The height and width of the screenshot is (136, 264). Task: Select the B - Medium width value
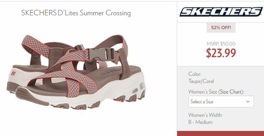[x=200, y=122]
